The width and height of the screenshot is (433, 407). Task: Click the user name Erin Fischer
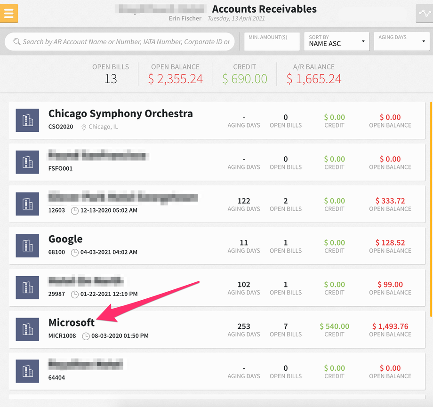pyautogui.click(x=185, y=18)
